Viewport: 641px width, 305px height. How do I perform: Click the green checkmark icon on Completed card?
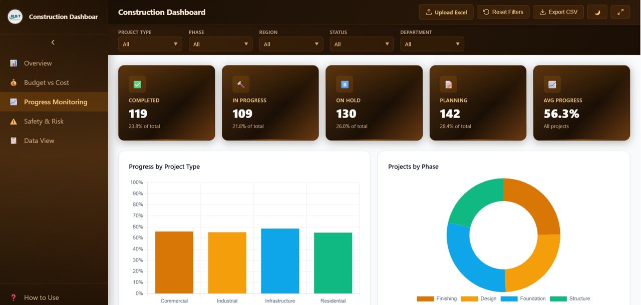tap(137, 84)
